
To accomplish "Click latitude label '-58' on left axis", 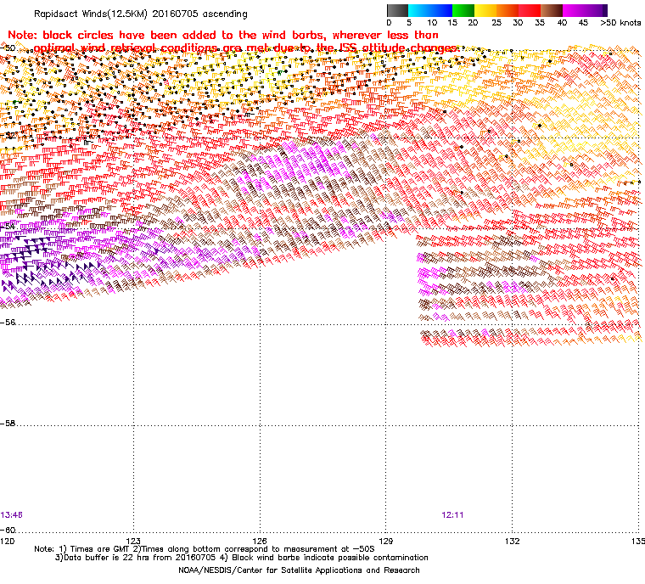I will tap(8, 423).
